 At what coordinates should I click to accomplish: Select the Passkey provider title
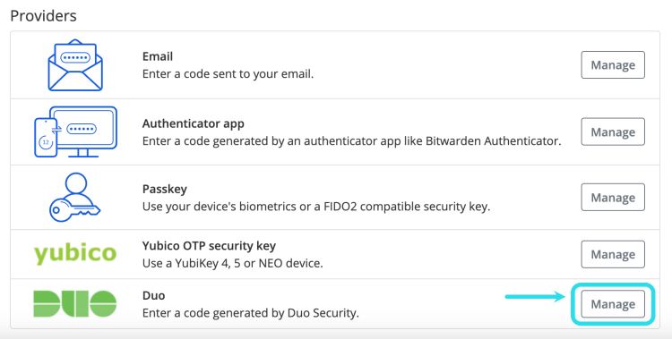(x=165, y=190)
